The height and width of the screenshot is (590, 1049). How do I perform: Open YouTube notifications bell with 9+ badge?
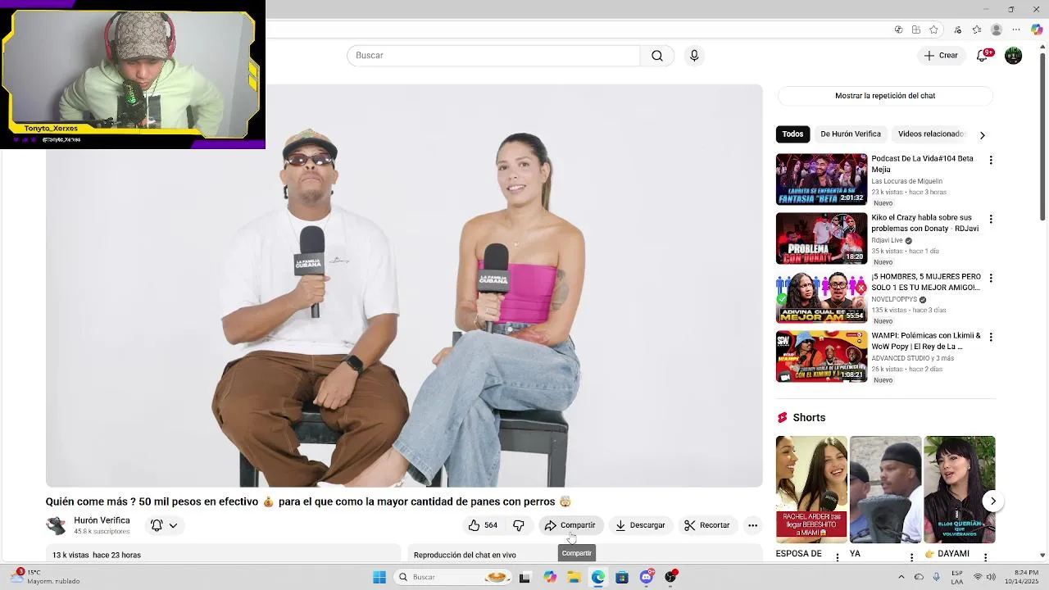click(x=983, y=56)
